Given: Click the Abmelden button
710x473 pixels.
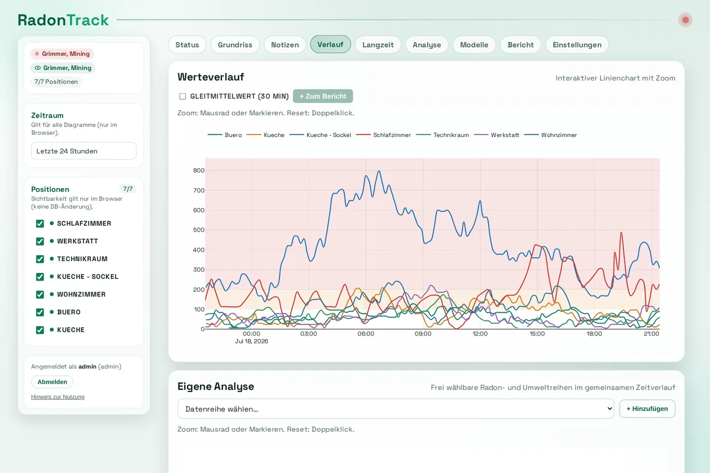Looking at the screenshot, I should tap(52, 382).
